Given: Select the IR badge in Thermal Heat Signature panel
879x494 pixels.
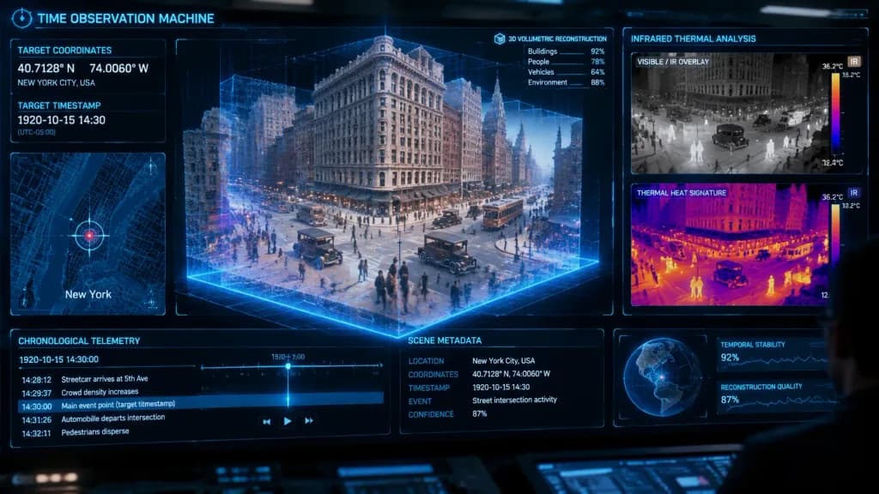Looking at the screenshot, I should [x=854, y=193].
